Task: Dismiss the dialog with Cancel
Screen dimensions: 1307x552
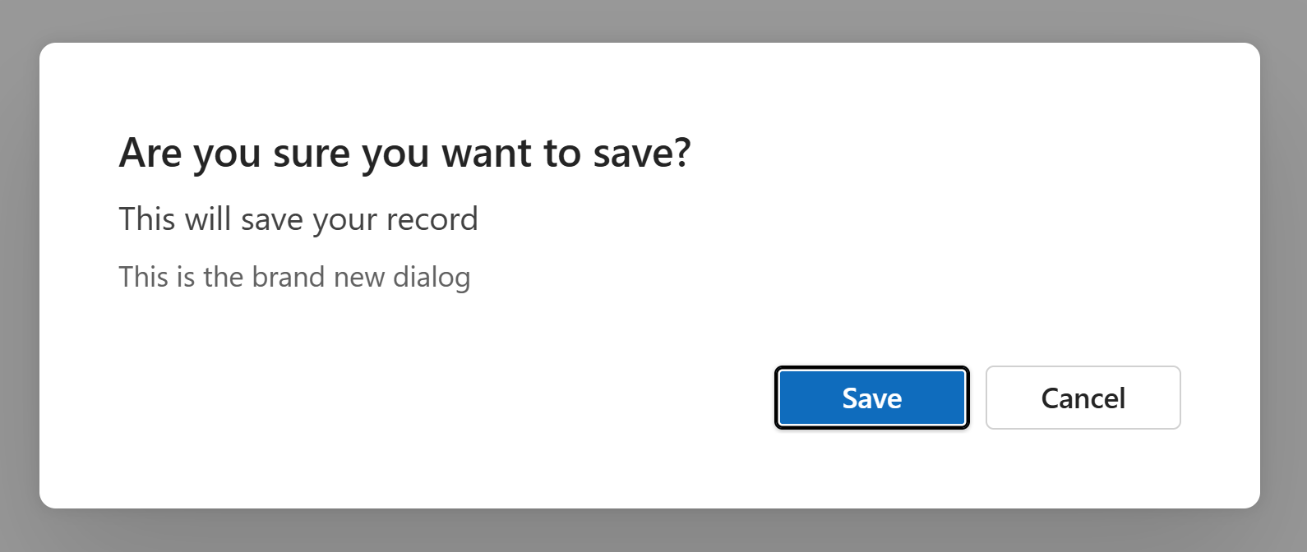Action: [x=1083, y=398]
